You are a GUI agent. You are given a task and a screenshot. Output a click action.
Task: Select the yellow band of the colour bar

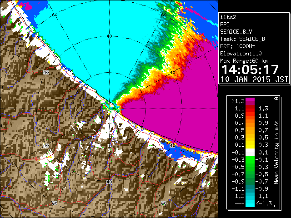coord(250,145)
